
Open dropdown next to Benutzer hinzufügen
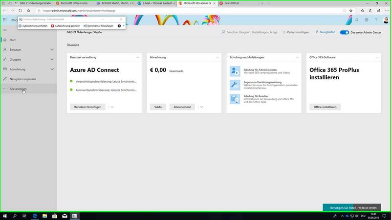[x=112, y=107]
